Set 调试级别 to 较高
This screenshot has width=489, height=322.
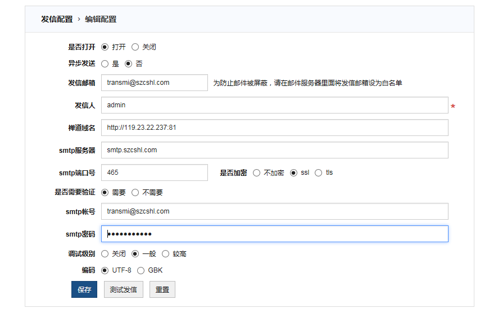pyautogui.click(x=165, y=254)
